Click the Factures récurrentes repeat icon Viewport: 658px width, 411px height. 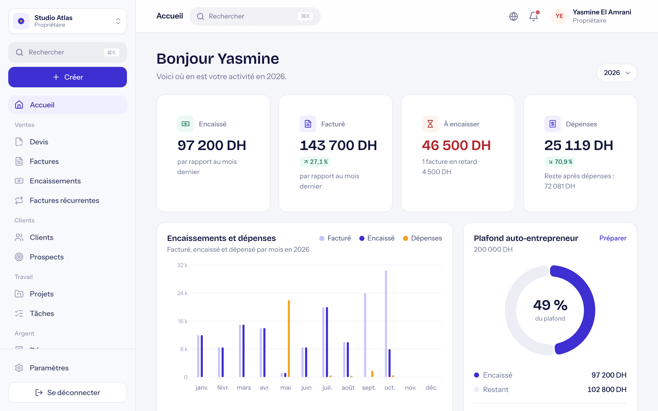tap(19, 201)
